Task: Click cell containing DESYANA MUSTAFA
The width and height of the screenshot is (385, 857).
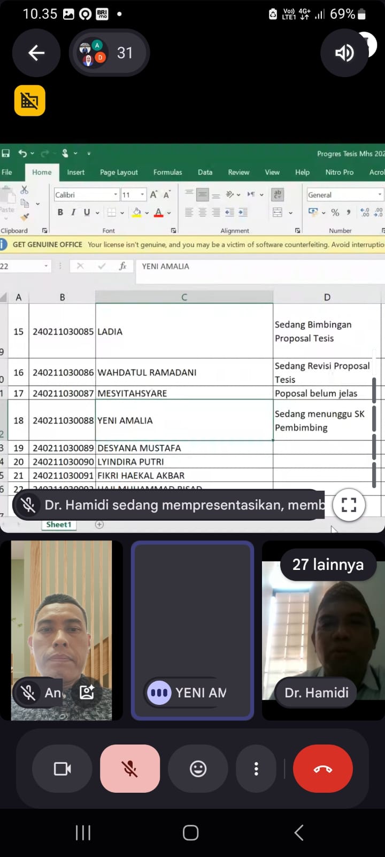Action: (x=184, y=448)
